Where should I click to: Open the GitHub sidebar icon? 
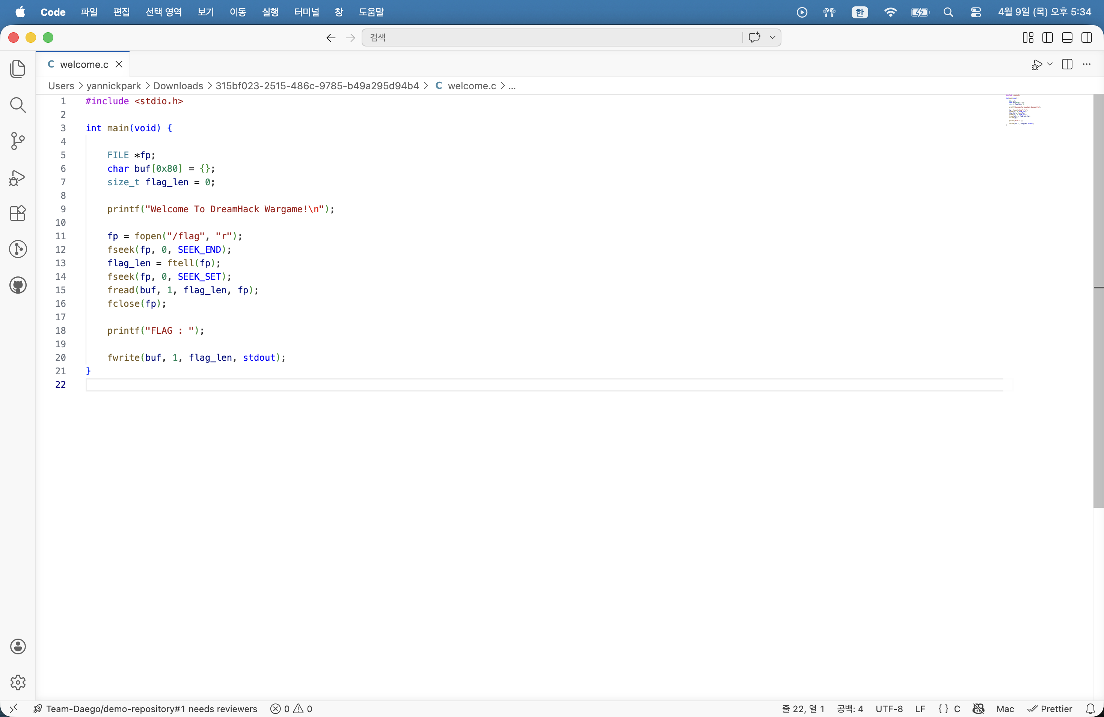pos(18,285)
